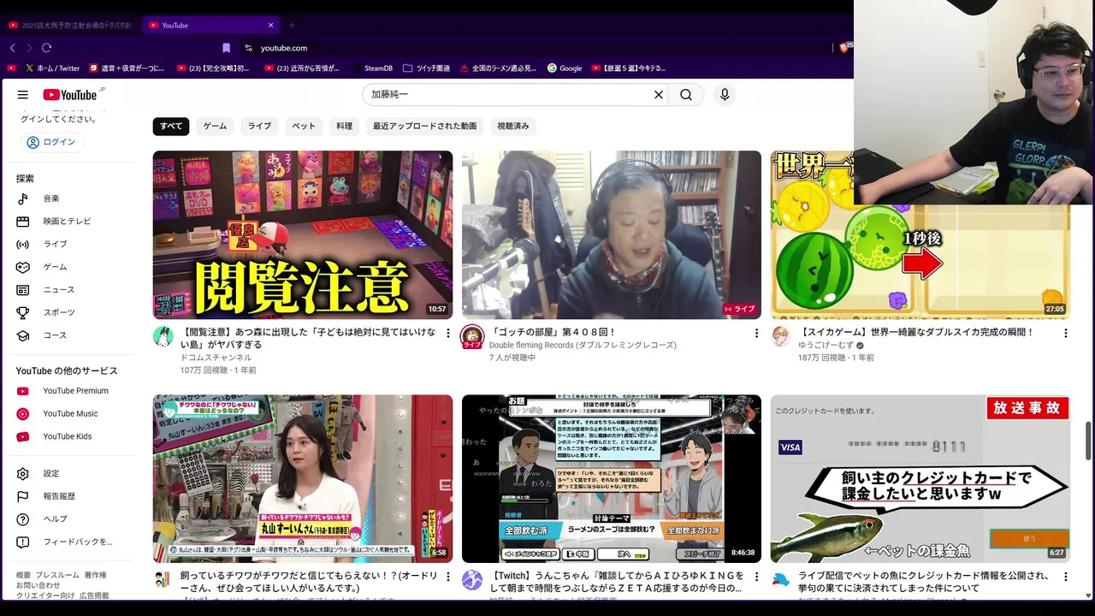Start voice search with microphone
This screenshot has height=616, width=1095.
click(725, 95)
